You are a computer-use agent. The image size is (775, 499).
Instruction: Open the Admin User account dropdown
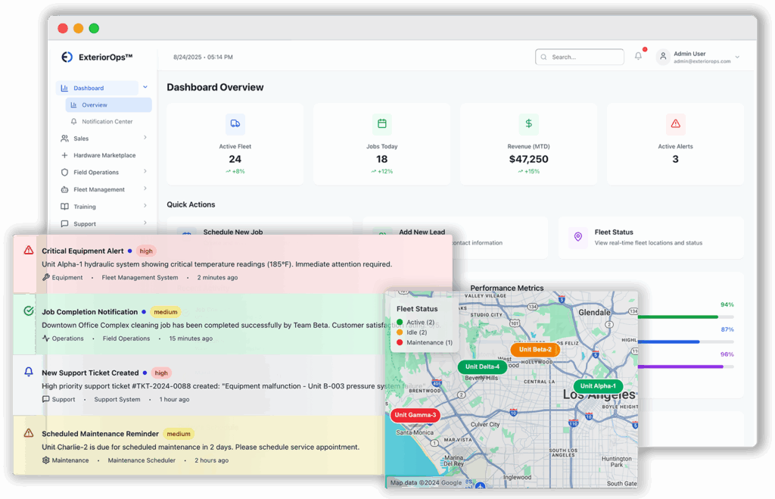(x=737, y=57)
